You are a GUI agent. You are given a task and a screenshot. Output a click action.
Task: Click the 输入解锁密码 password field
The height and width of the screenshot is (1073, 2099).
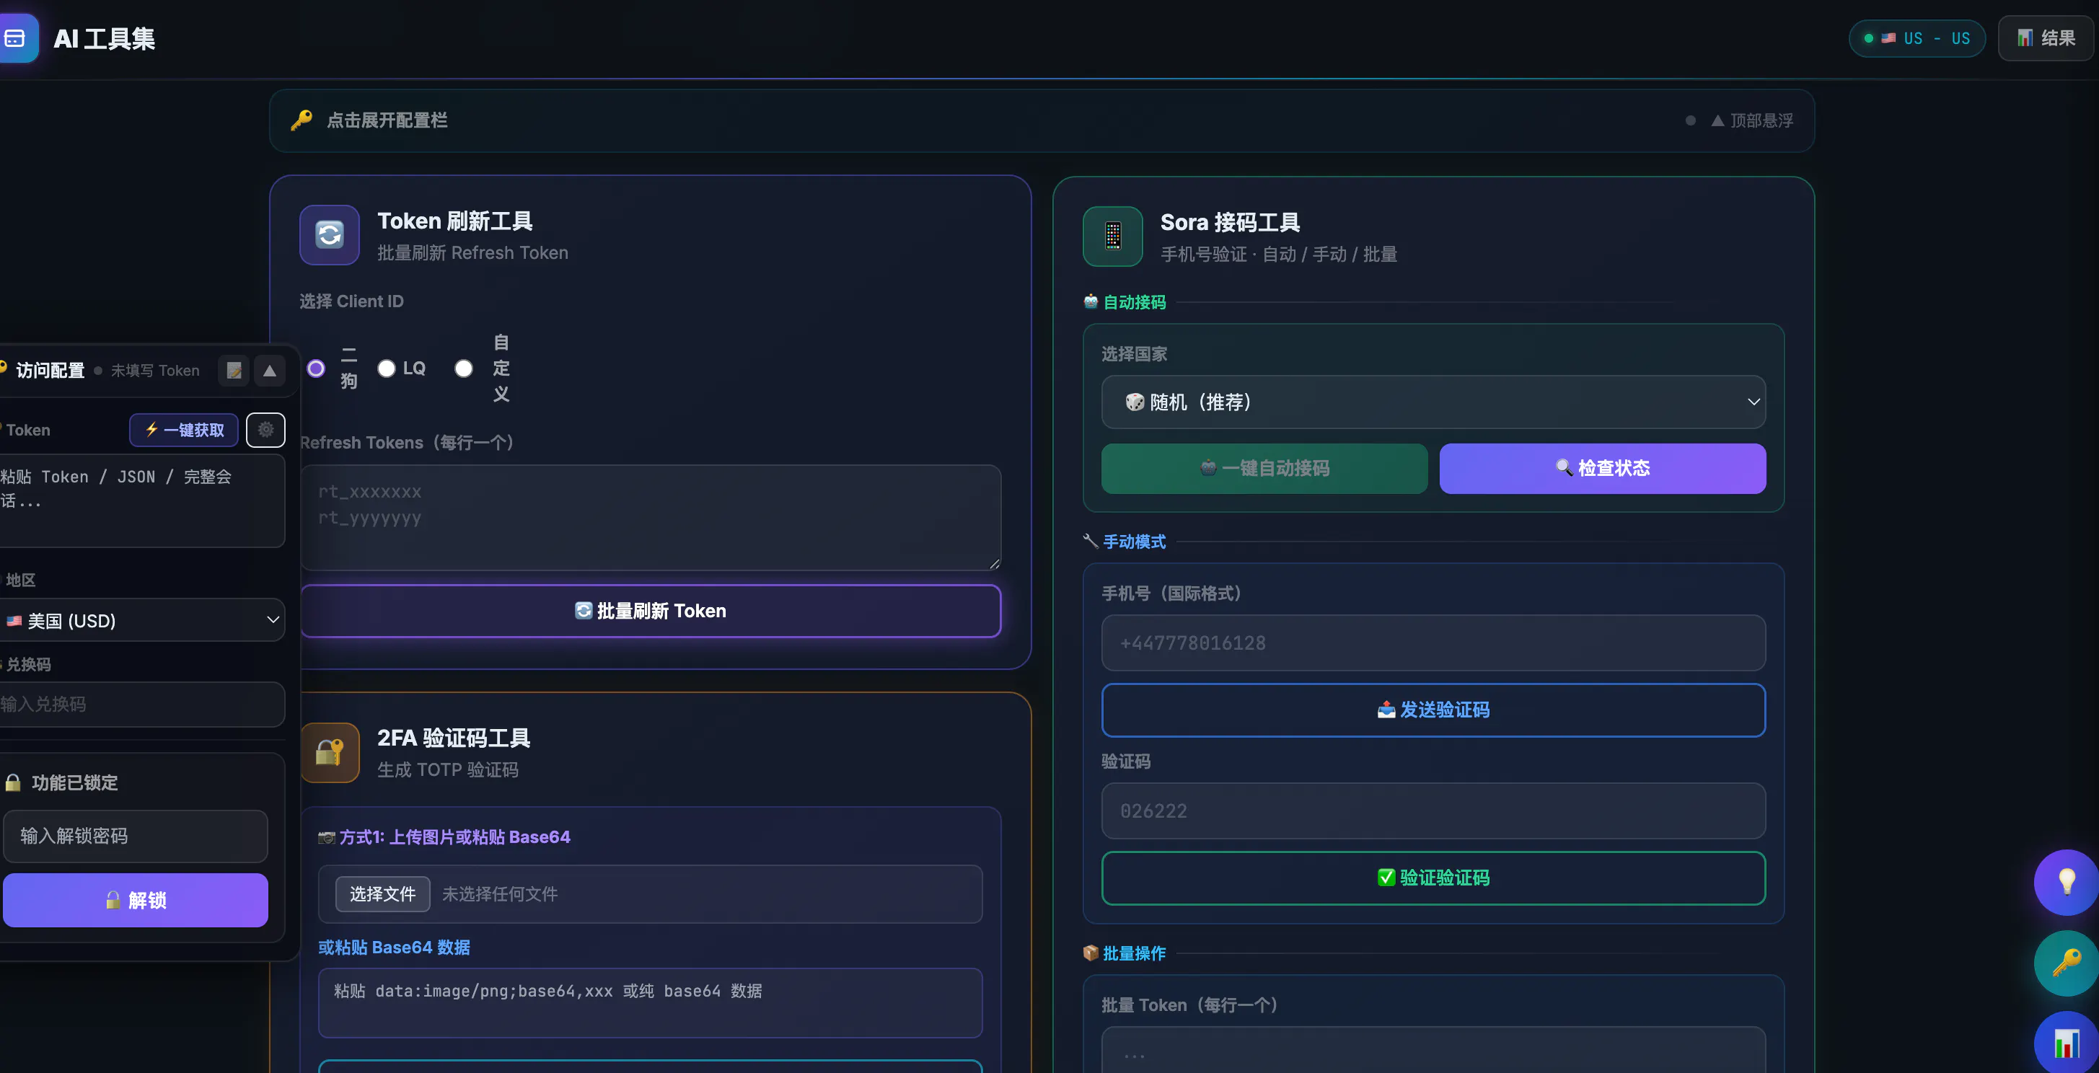pyautogui.click(x=136, y=836)
